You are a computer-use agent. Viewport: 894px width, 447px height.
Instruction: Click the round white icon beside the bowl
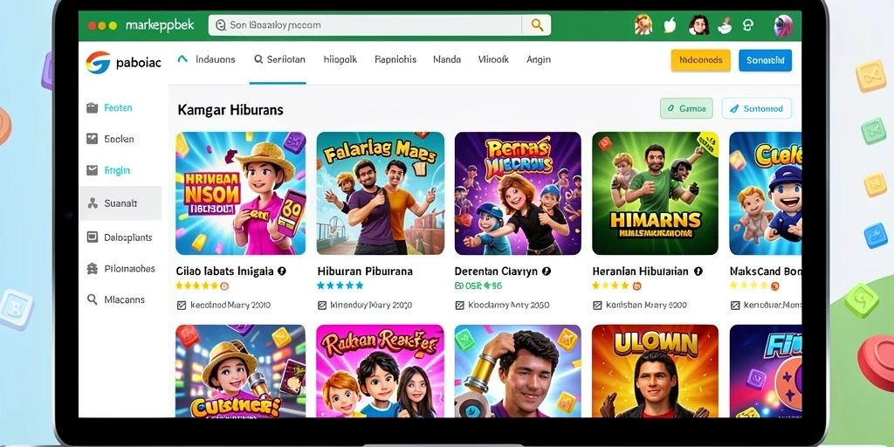coord(748,25)
